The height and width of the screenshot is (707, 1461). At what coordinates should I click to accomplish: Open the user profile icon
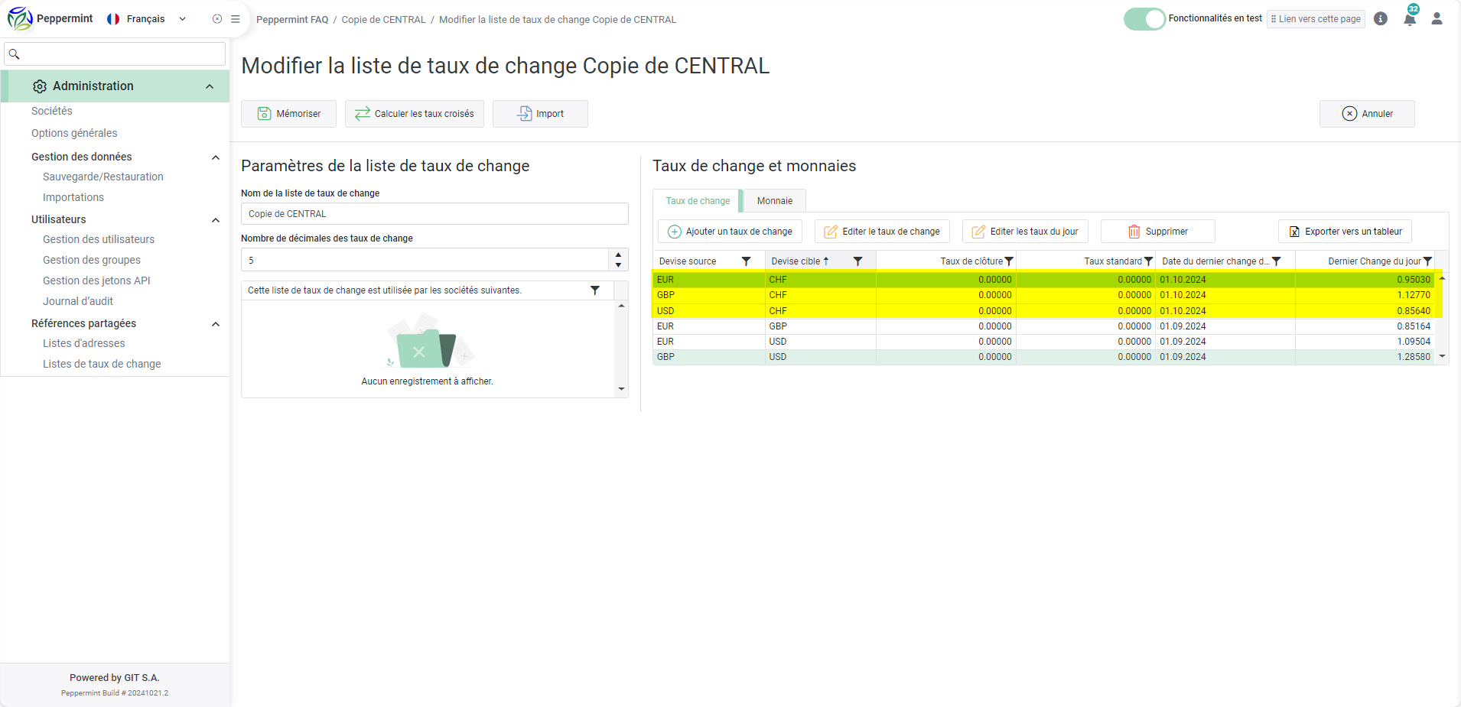pos(1437,19)
